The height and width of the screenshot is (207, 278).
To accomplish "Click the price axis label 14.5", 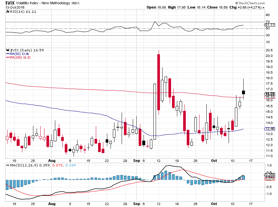I will [269, 117].
